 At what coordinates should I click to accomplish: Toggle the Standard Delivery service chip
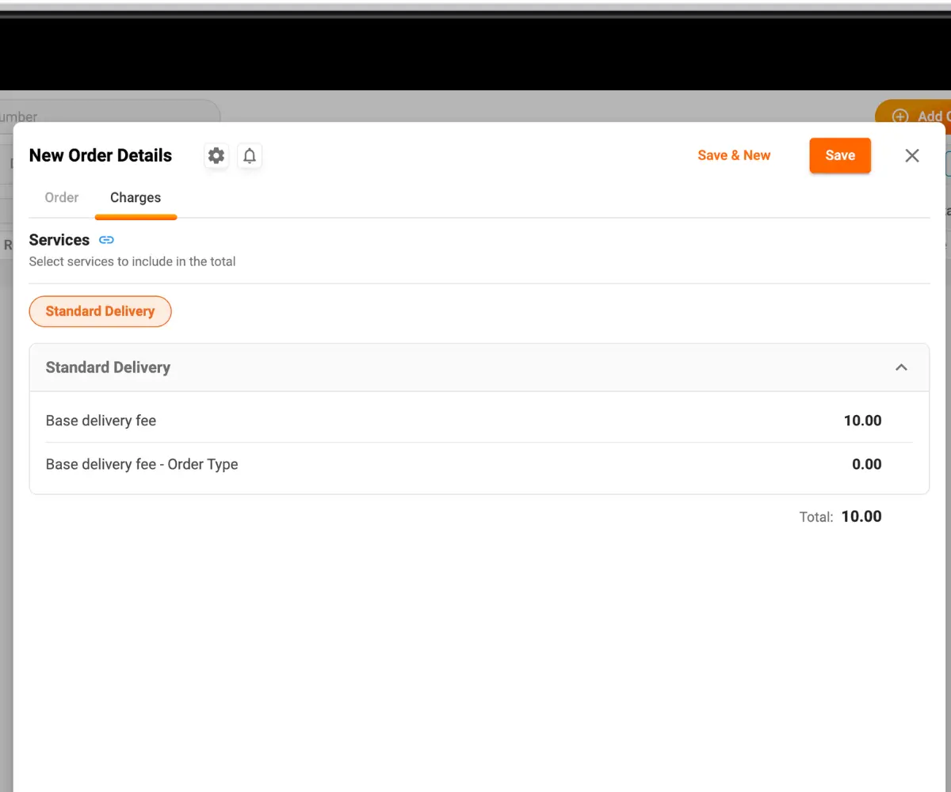[101, 311]
